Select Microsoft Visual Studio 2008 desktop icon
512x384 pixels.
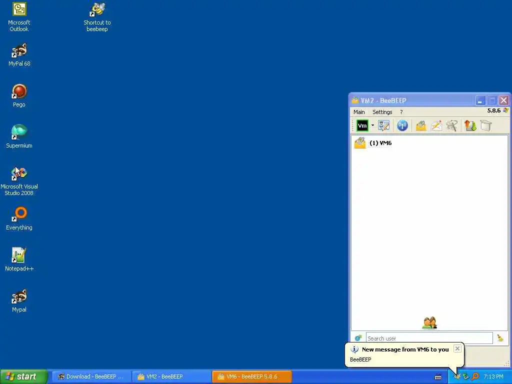(19, 181)
